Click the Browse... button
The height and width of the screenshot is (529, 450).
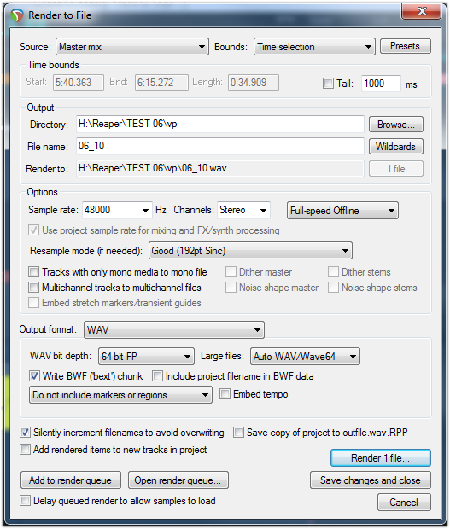tap(395, 125)
